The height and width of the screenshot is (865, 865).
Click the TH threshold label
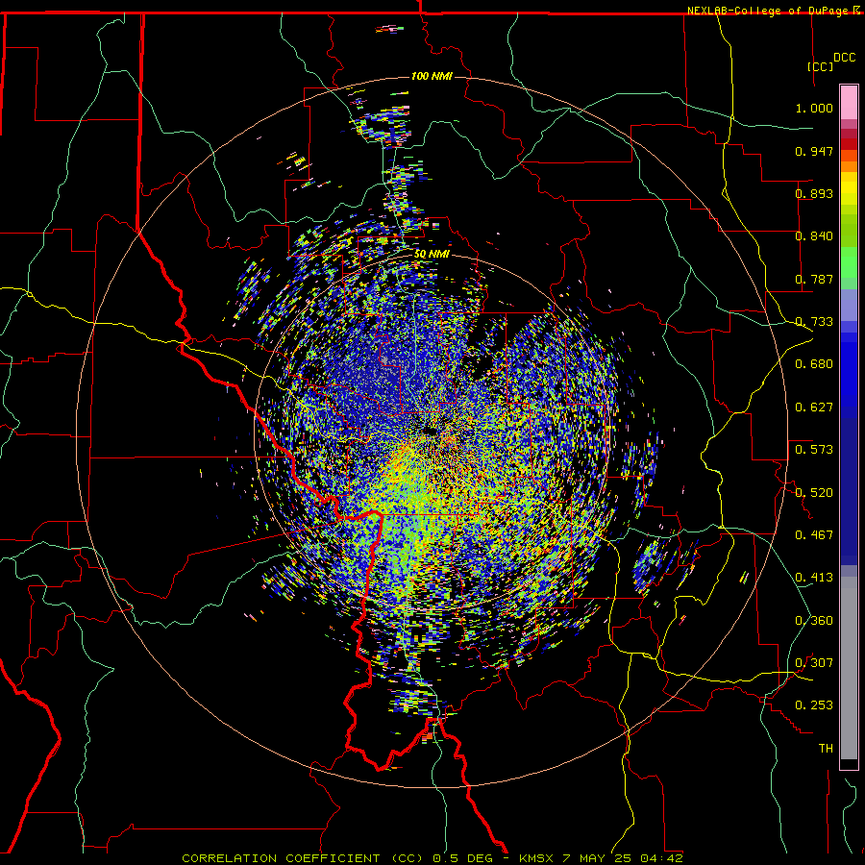[x=826, y=749]
